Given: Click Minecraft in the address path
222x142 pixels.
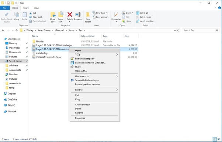Looking at the screenshot, I should 59,30.
